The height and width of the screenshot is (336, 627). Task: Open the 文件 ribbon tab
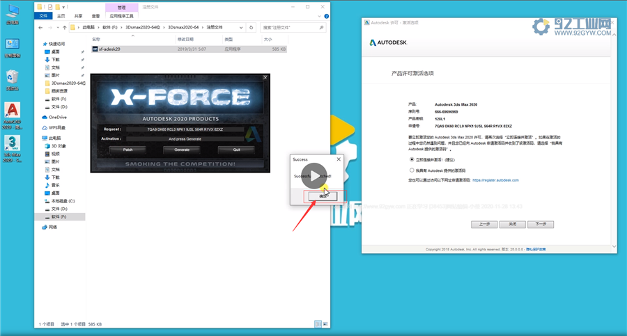coord(44,16)
